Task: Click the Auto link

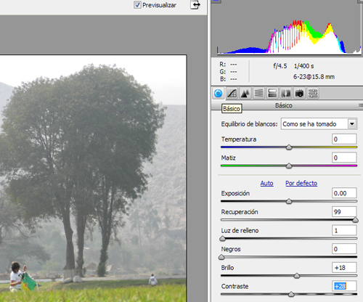Action: pyautogui.click(x=266, y=183)
